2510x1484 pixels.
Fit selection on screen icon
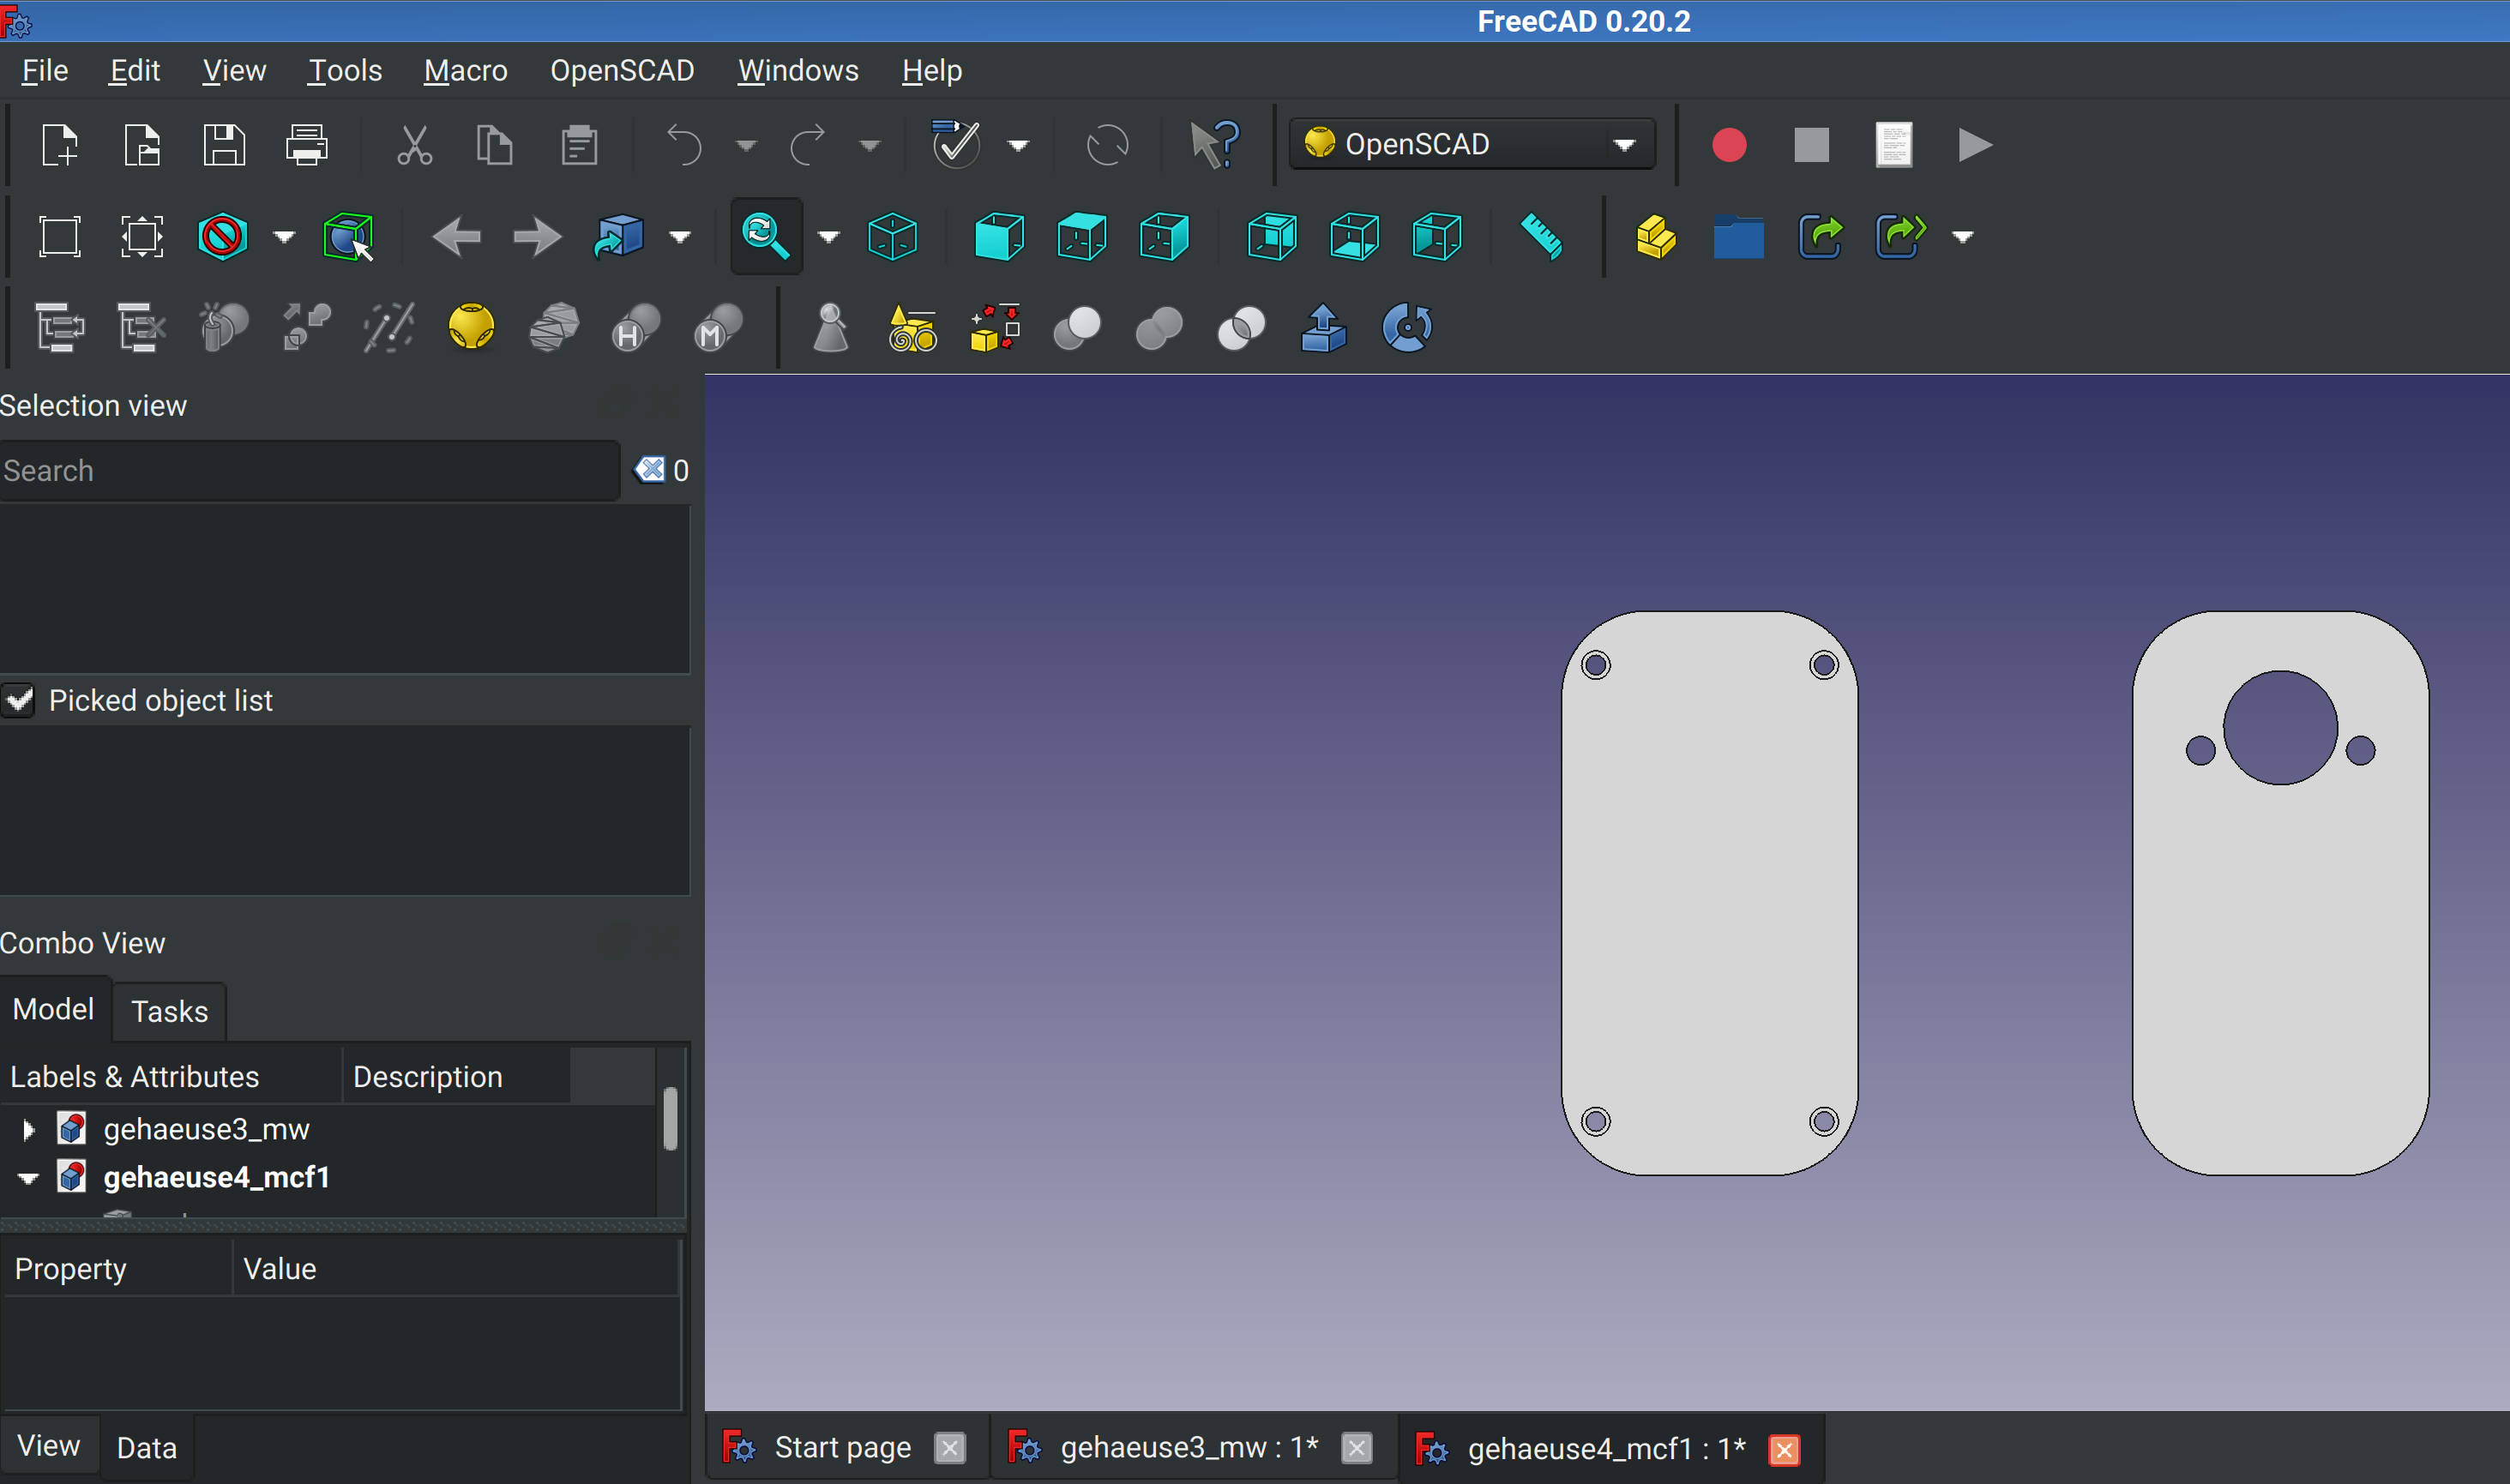[x=142, y=237]
